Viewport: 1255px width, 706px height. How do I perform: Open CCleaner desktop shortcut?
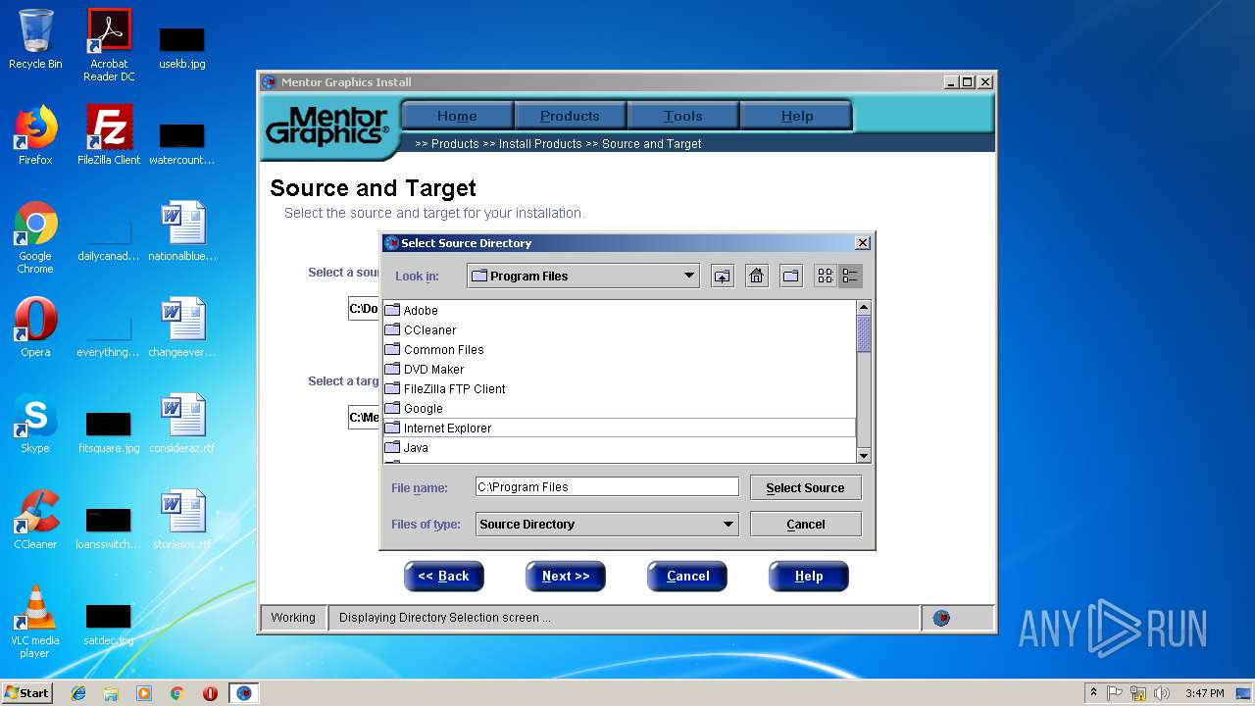coord(35,520)
